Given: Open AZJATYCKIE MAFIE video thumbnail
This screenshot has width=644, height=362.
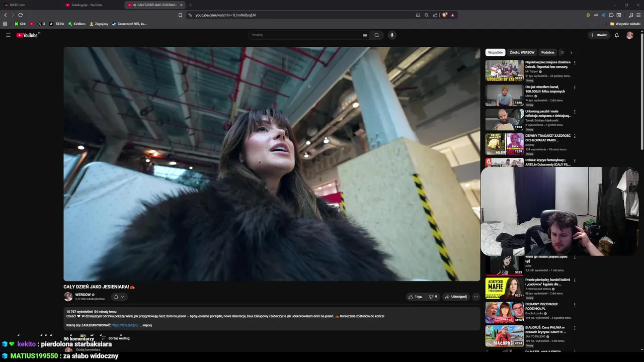Looking at the screenshot, I should point(504,288).
